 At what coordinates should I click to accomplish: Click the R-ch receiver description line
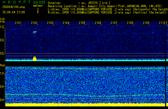click(x=107, y=12)
